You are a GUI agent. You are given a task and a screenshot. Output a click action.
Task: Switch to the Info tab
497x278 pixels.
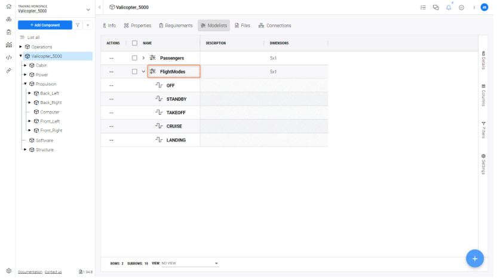coord(111,26)
